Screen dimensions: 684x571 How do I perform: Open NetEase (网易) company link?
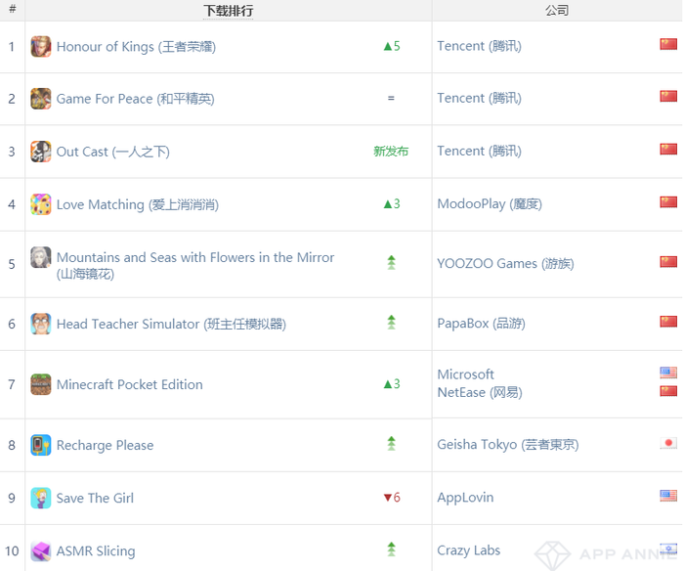coord(480,392)
